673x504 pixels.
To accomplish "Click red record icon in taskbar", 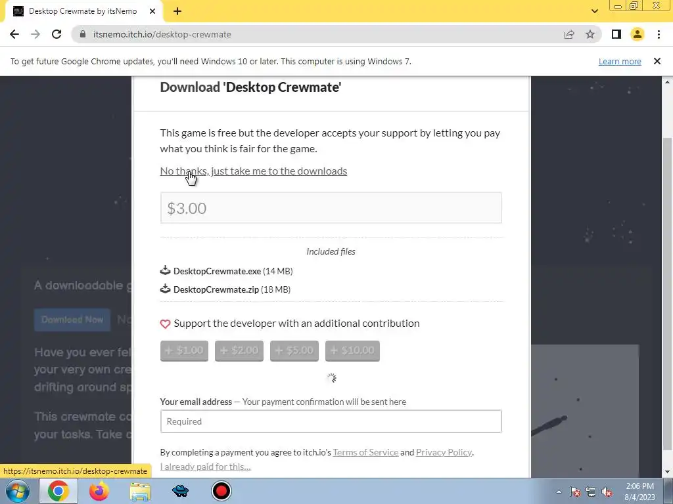I will click(221, 491).
